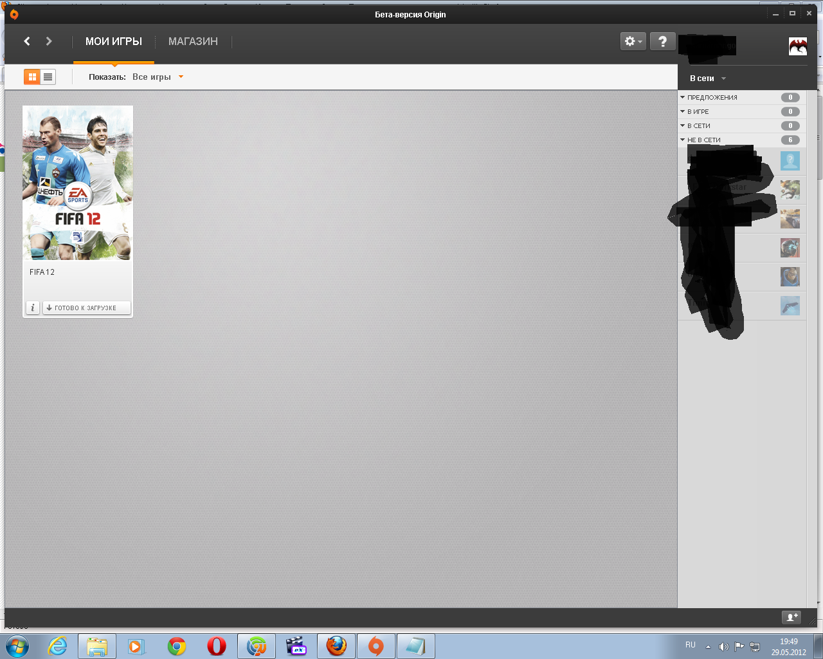Image resolution: width=823 pixels, height=659 pixels.
Task: Open the network tray icon
Action: click(755, 647)
